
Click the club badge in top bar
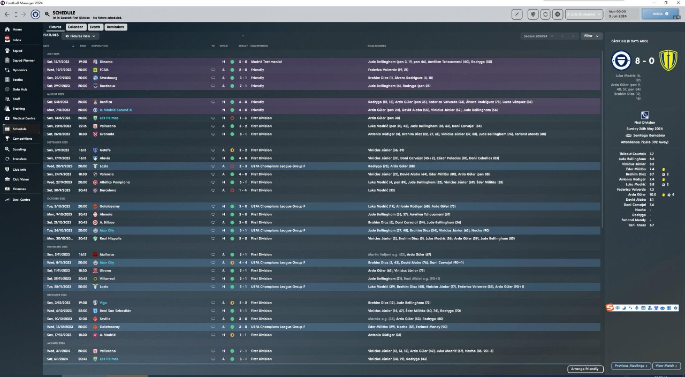(35, 14)
